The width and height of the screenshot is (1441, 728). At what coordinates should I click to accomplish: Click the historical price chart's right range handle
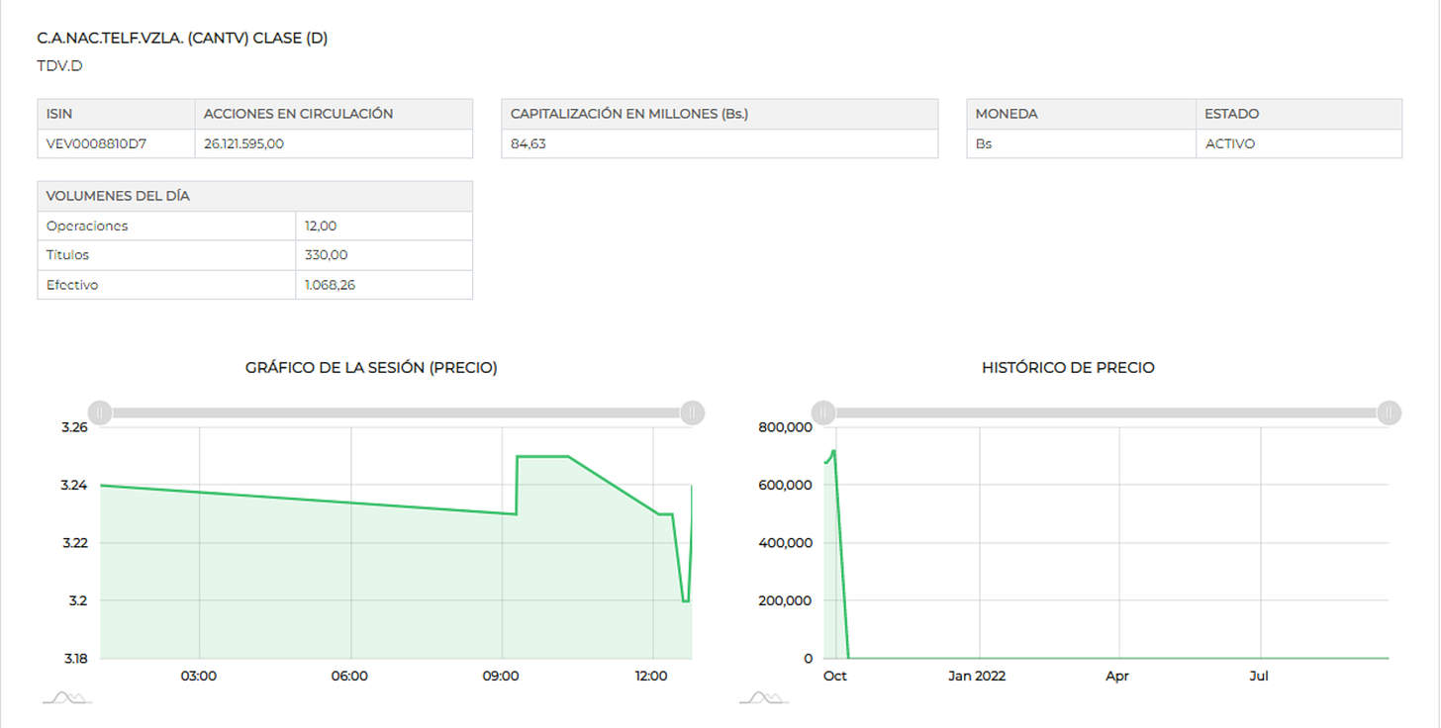pos(1390,412)
